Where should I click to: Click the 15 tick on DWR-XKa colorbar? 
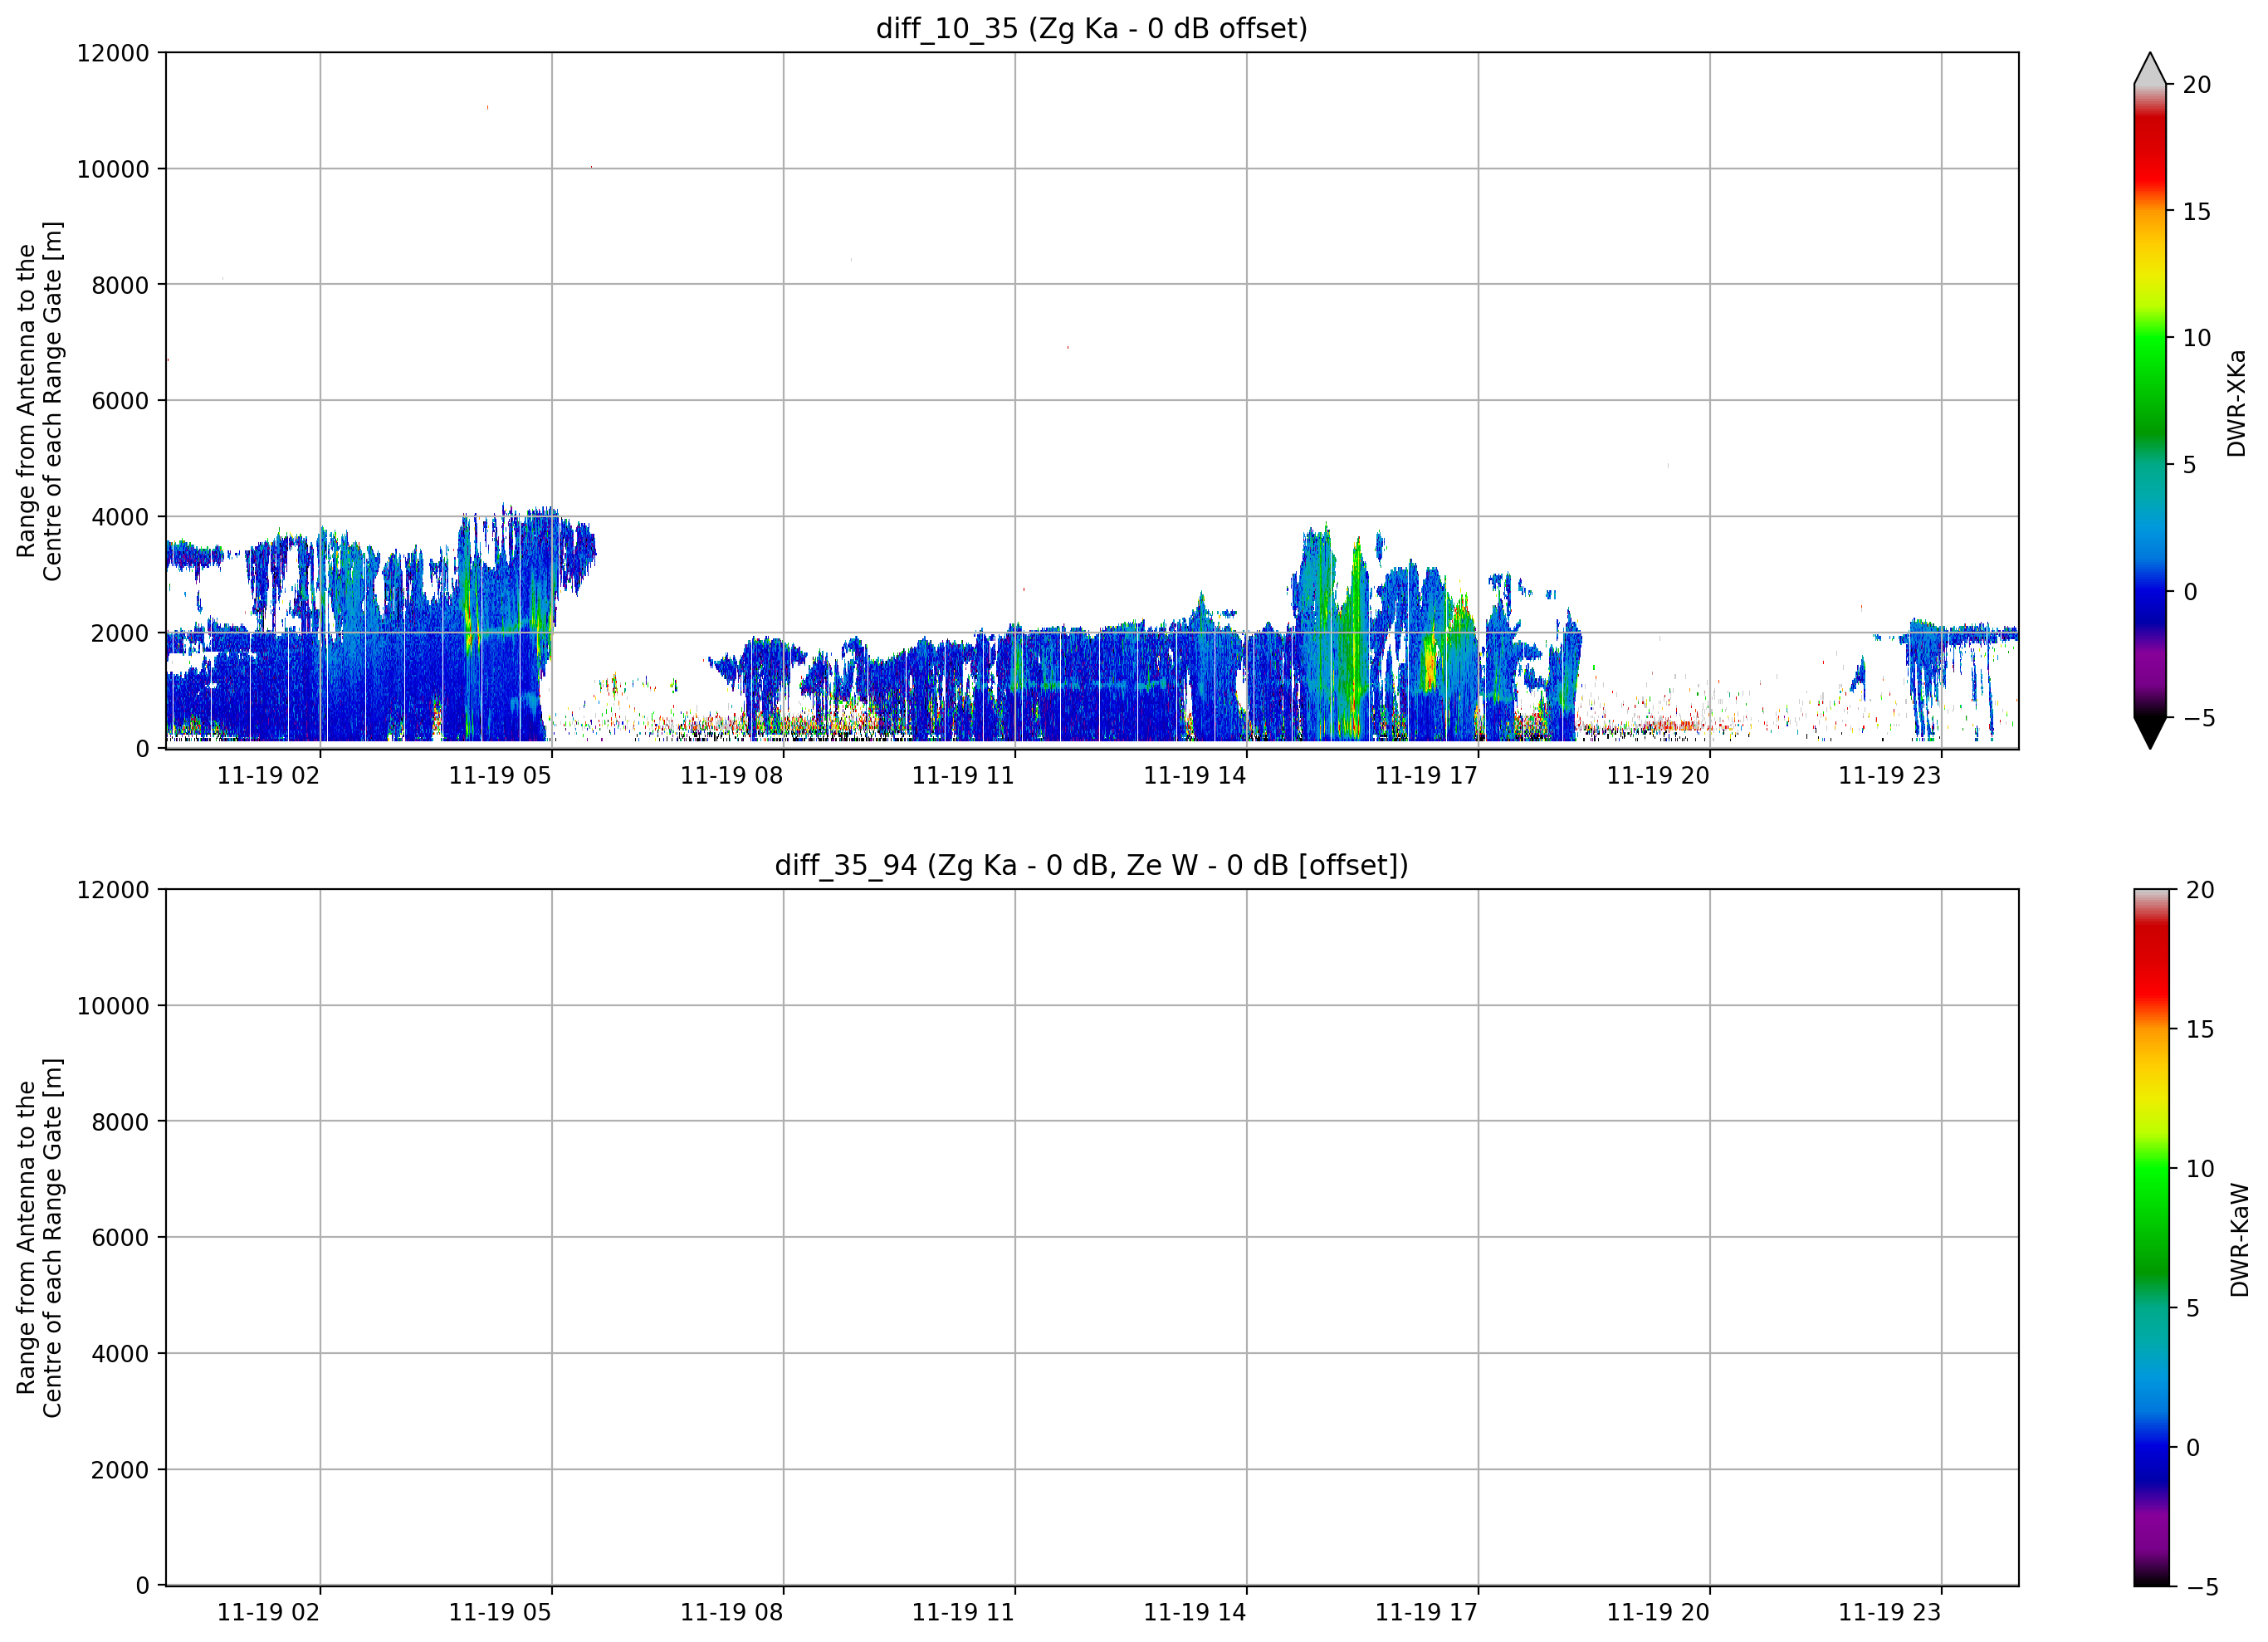[x=2197, y=211]
